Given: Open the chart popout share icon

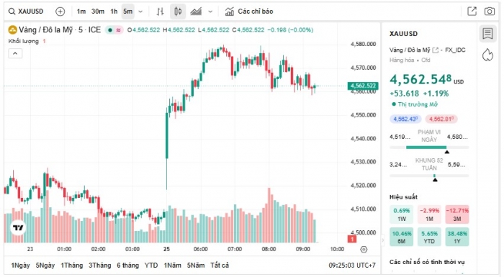Looking at the screenshot, I should tap(472, 12).
